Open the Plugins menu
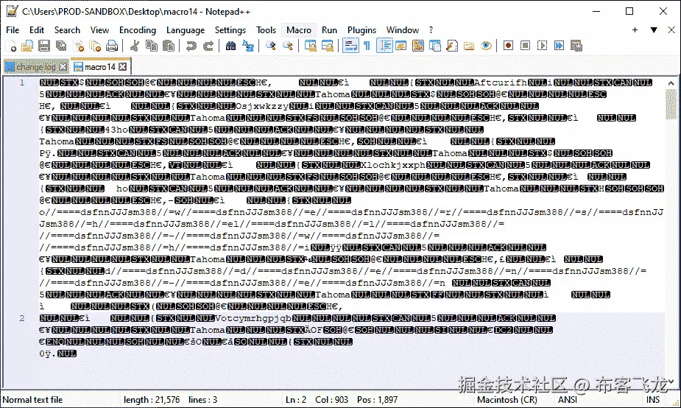This screenshot has height=408, width=681. pyautogui.click(x=361, y=30)
